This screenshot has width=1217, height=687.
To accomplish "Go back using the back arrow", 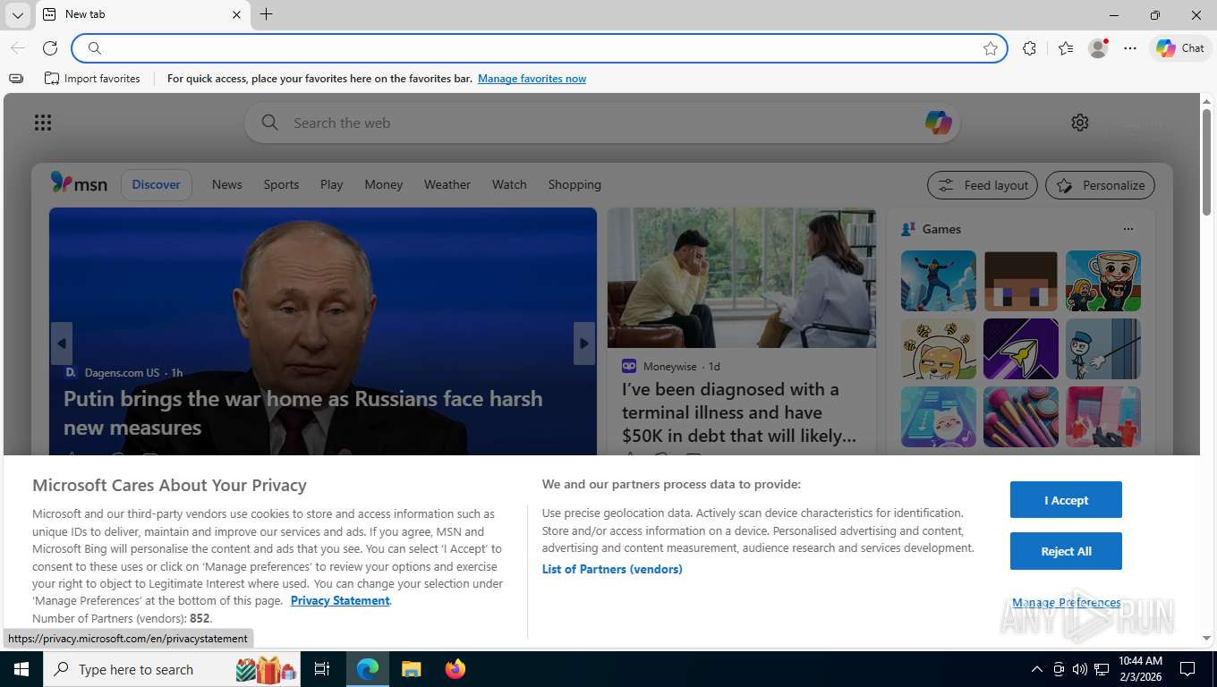I will (x=18, y=48).
